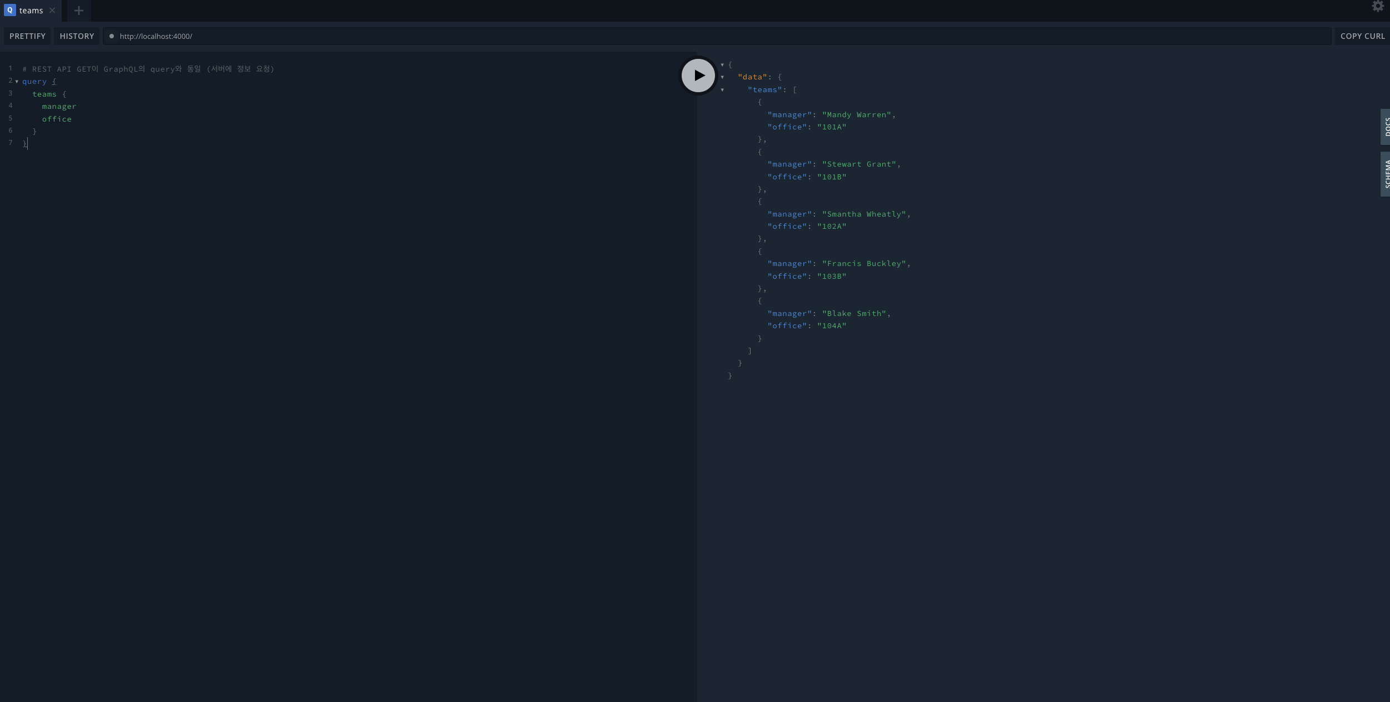
Task: Place cursor on manager field in query
Action: click(59, 107)
